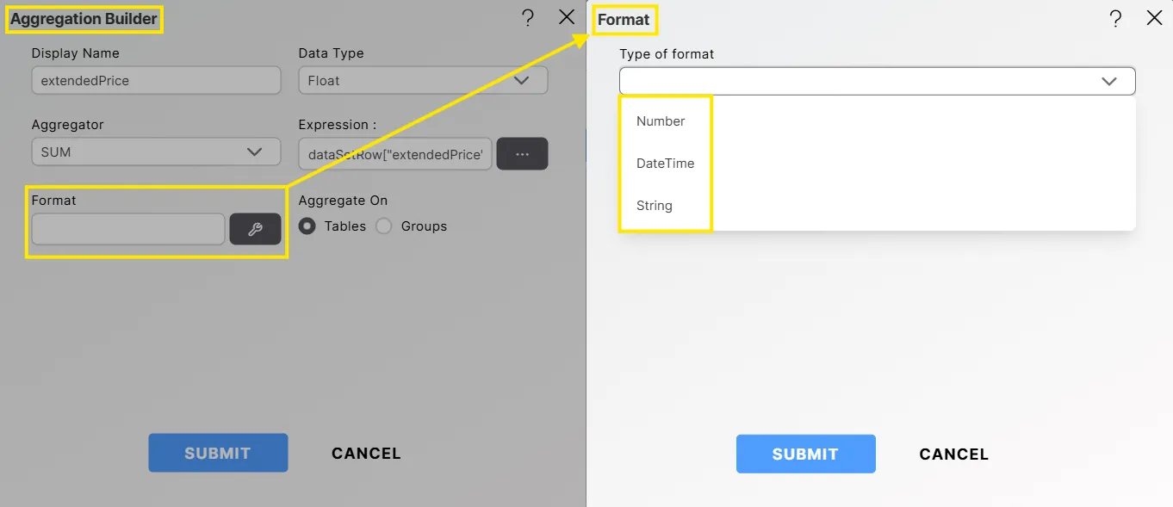Expand the Data Type dropdown
1173x507 pixels.
(423, 81)
